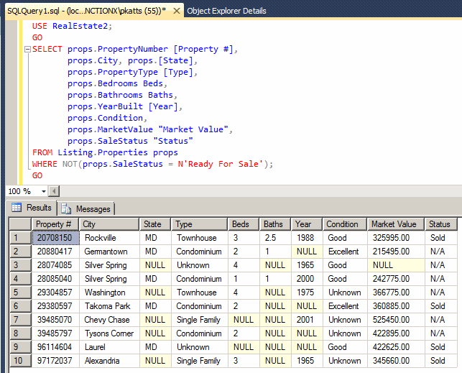Close the SQLQuery1.sql tab
Viewport: 462px width, 373px height.
point(177,11)
